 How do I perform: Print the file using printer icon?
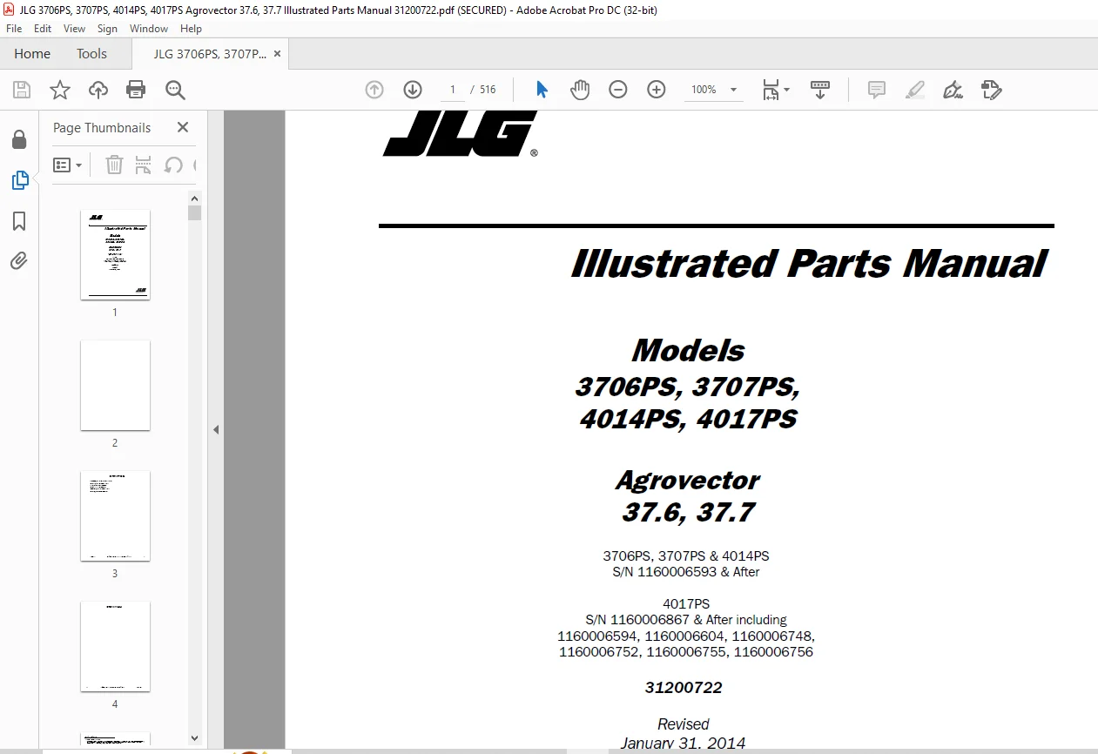(x=136, y=90)
